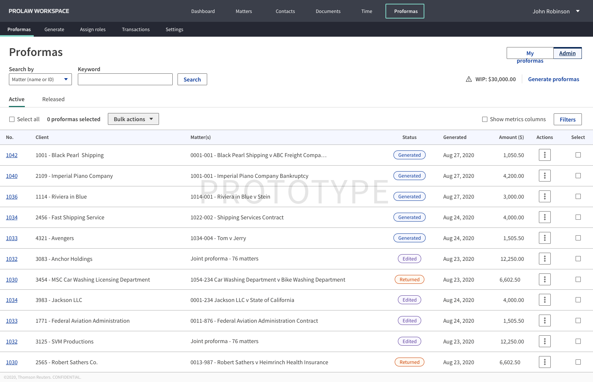This screenshot has height=382, width=593.
Task: Click the Client column header
Action: 42,137
